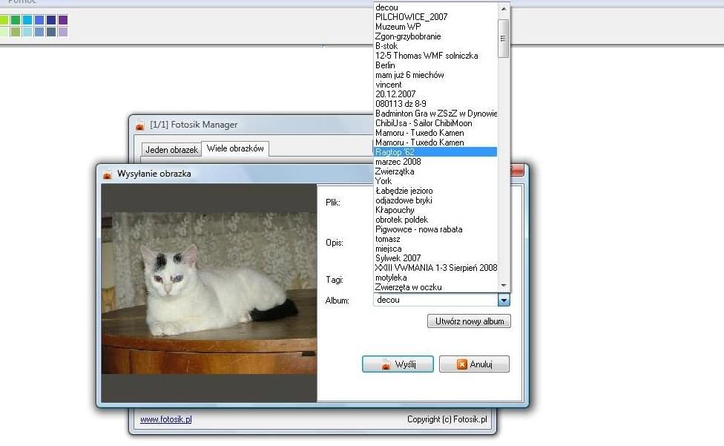Pick the pale light-blue color swatch

27,32
